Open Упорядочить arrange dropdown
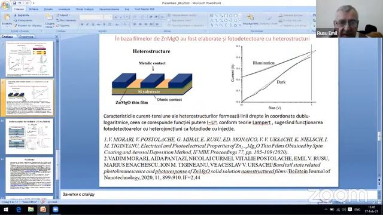The height and width of the screenshot is (215, 383). coord(250,20)
